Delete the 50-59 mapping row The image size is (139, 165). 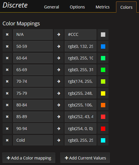pyautogui.click(x=7, y=46)
